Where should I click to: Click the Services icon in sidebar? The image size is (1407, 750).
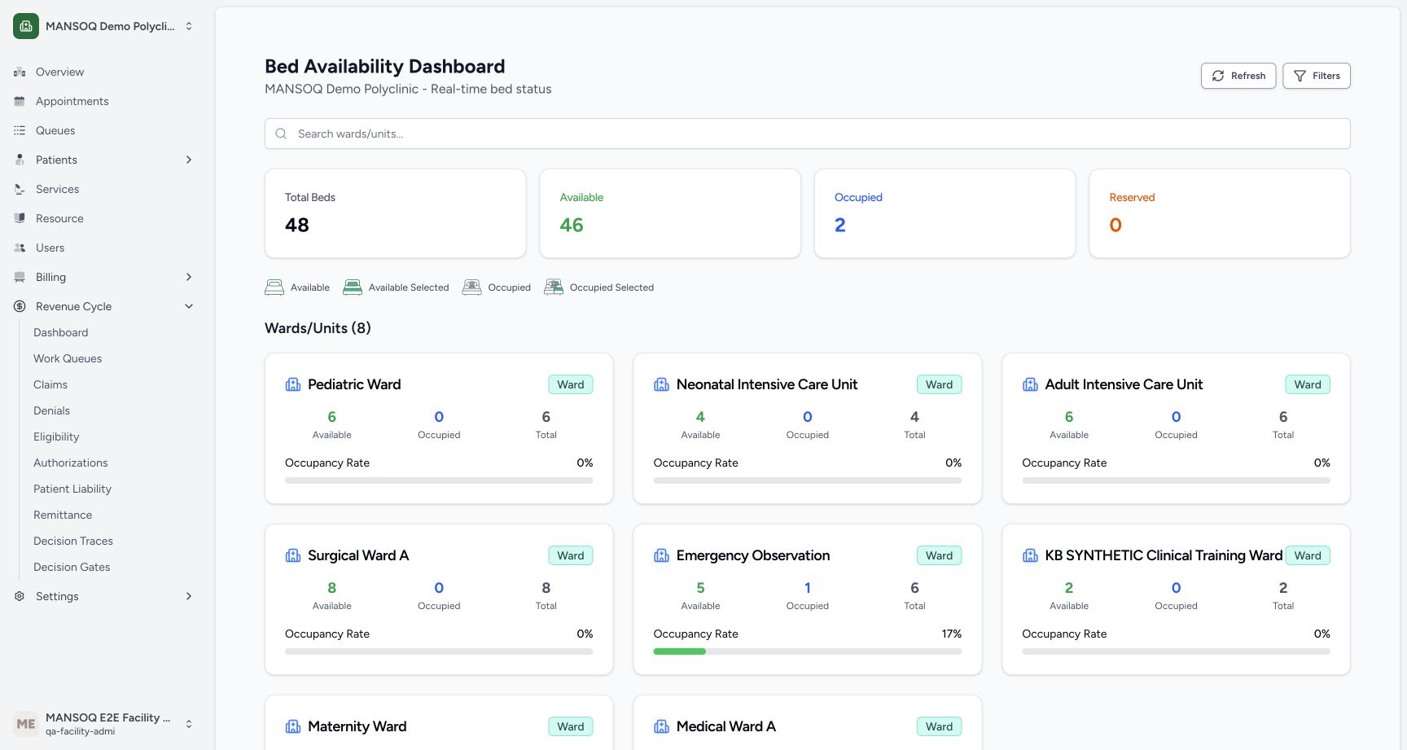[20, 189]
